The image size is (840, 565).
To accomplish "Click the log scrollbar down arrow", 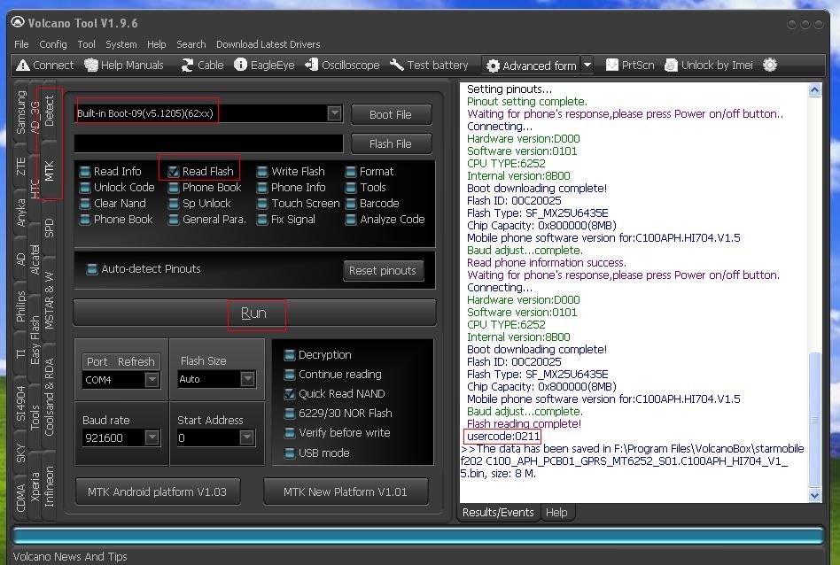I will [814, 495].
